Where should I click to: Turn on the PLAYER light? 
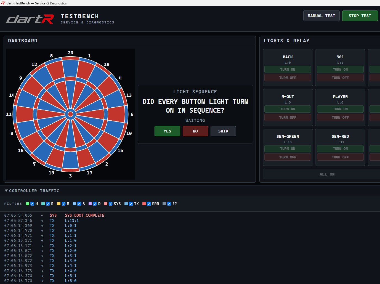(340, 109)
